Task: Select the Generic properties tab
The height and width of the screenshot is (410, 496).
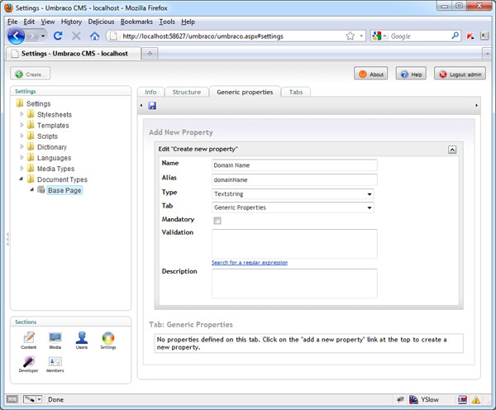Action: 245,92
